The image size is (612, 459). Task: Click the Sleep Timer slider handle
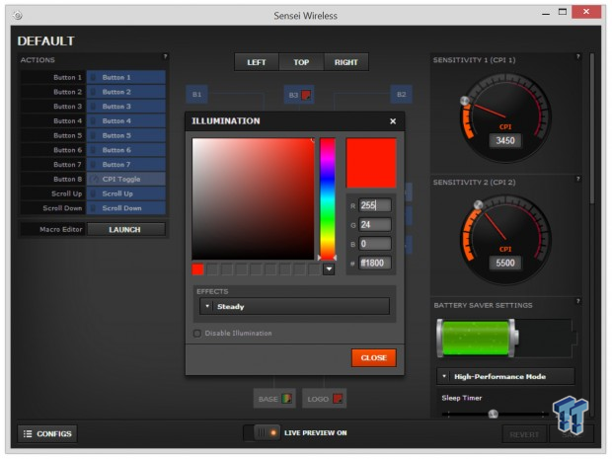click(493, 414)
